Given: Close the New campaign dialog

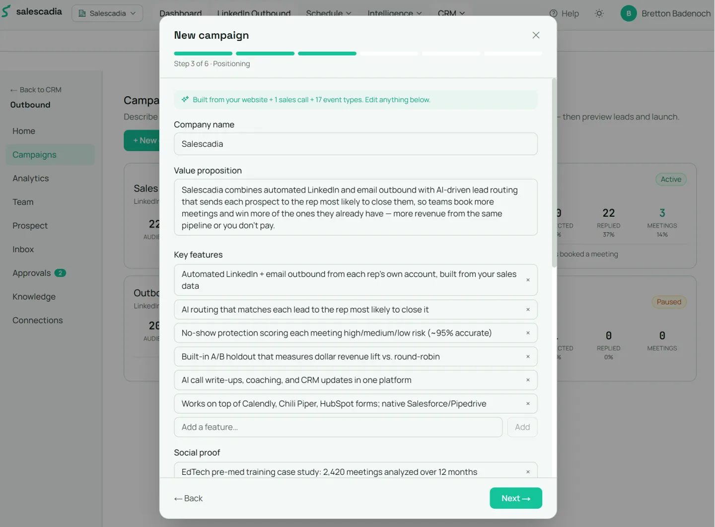Looking at the screenshot, I should (x=536, y=35).
